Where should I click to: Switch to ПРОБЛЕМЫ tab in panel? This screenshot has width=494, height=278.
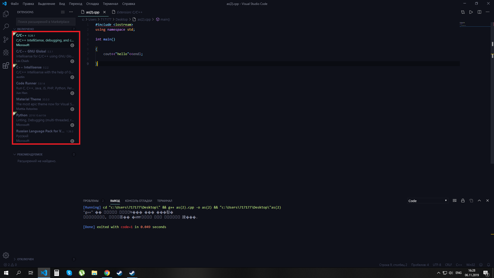pos(91,201)
